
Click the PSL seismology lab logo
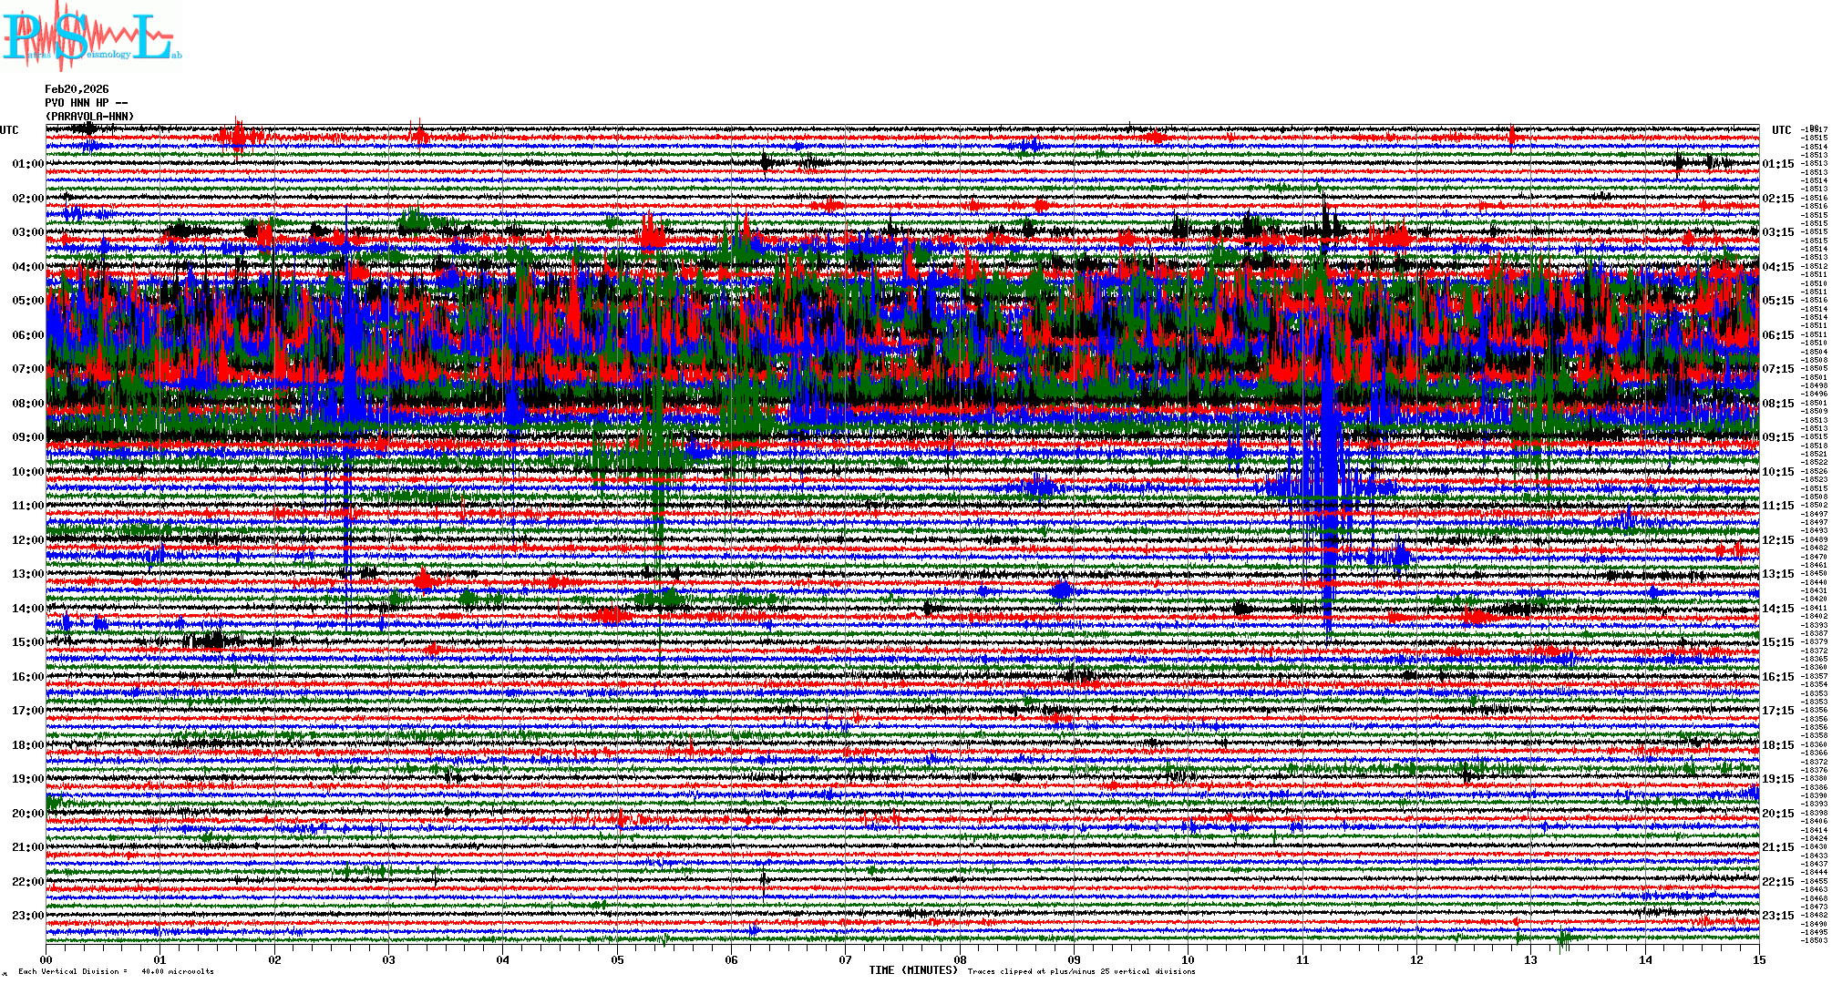(x=91, y=36)
